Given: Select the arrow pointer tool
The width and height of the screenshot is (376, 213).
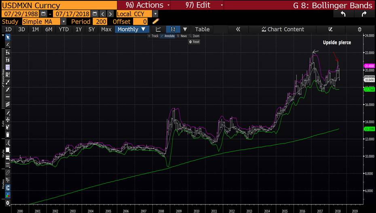Looking at the screenshot, I should [8, 37].
